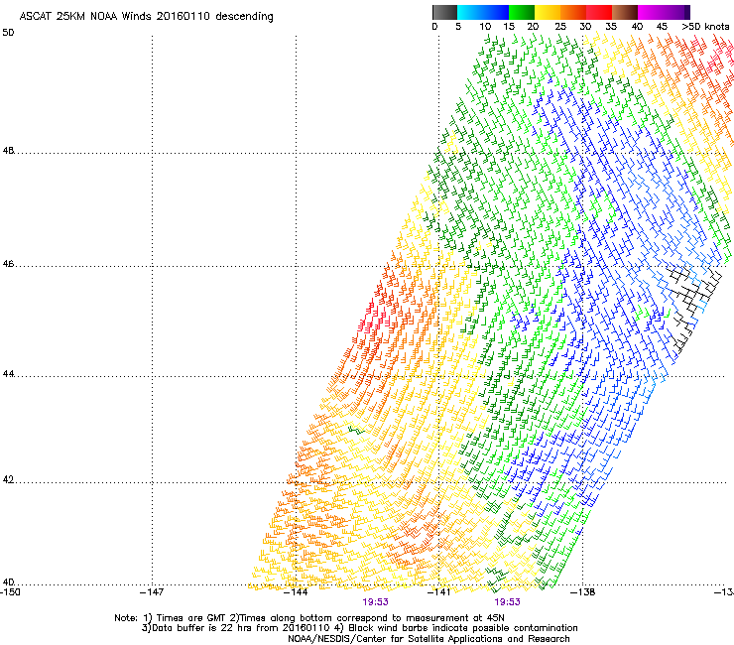Click the '0' label under the color legend
Viewport: 734px width, 645px height.
click(x=434, y=27)
